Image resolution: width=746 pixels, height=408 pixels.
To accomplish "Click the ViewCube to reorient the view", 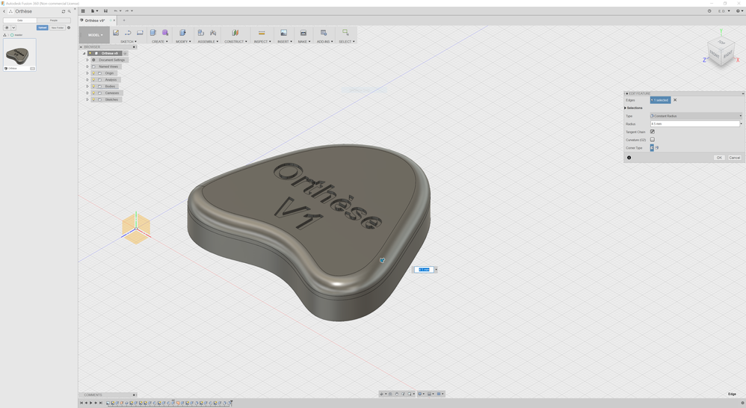I will (721, 53).
